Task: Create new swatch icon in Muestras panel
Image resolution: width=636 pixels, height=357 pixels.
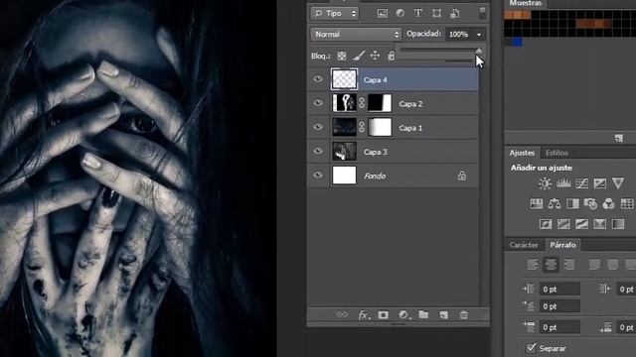Action: 618,138
